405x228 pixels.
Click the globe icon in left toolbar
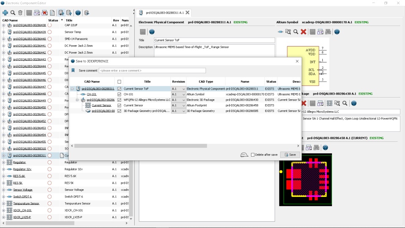[78, 13]
